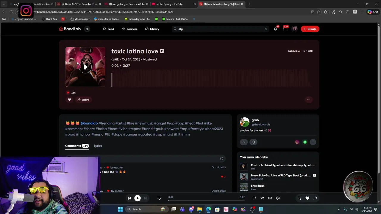Skip to the previous track in player
The height and width of the screenshot is (214, 381).
coord(129,198)
